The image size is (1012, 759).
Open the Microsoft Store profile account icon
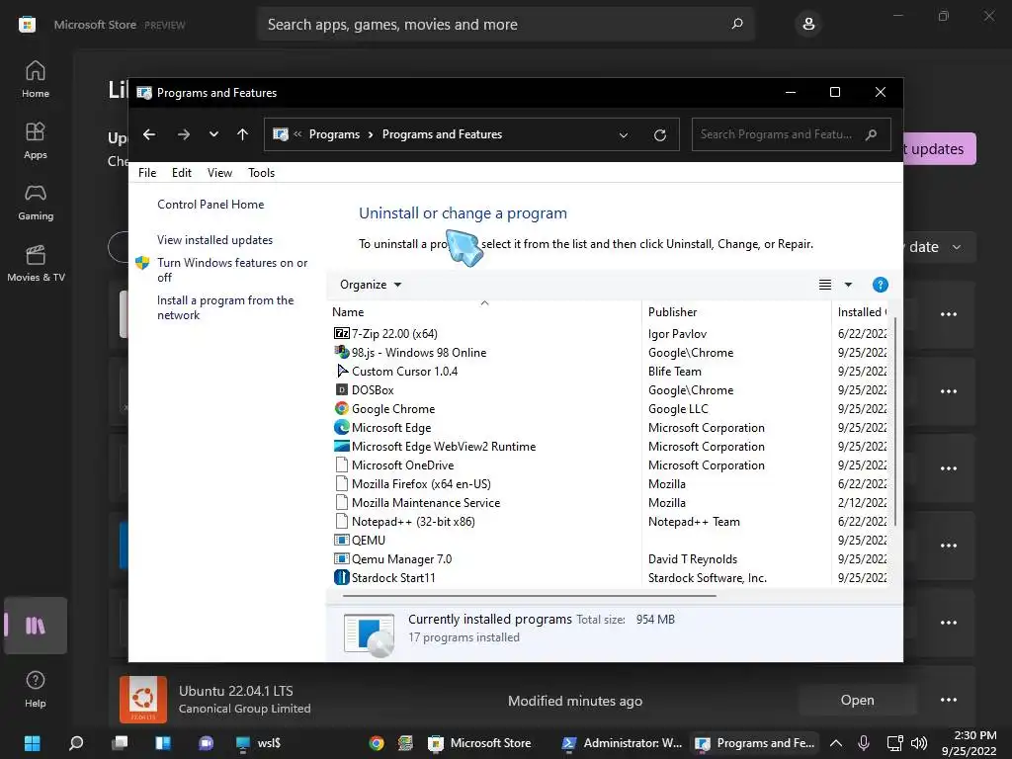(x=808, y=25)
